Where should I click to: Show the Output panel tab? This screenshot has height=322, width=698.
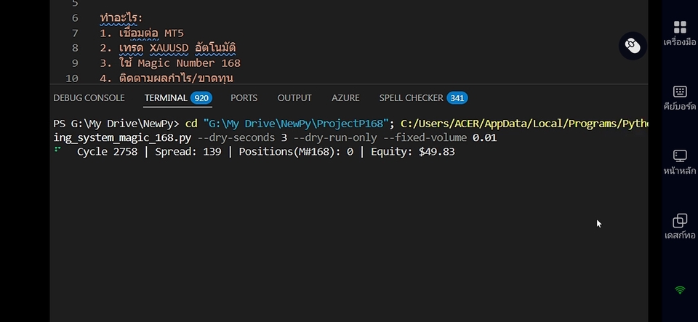[x=294, y=97]
